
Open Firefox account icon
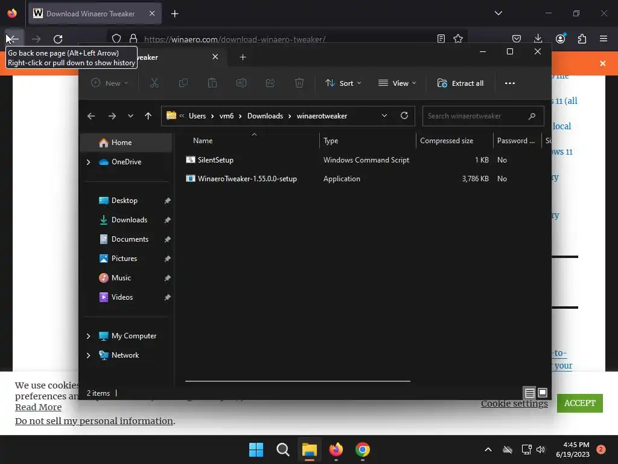point(560,39)
